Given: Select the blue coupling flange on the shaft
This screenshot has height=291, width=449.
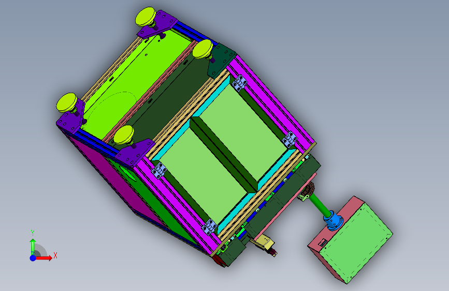Looking at the screenshot, I should click(334, 221).
